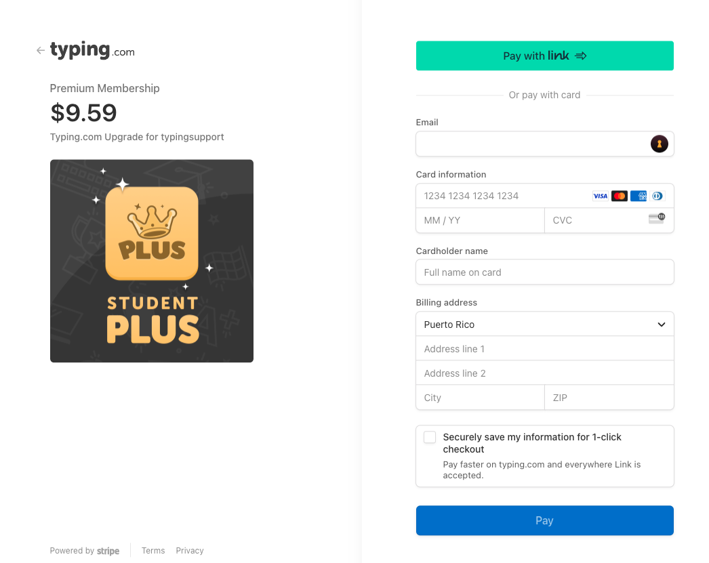This screenshot has height=563, width=709.
Task: Click the Diners Club icon
Action: (657, 196)
